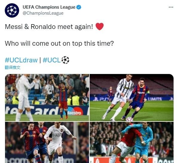Open the bottom-right red Manchester United kit photo
The width and height of the screenshot is (178, 163).
coord(132,142)
